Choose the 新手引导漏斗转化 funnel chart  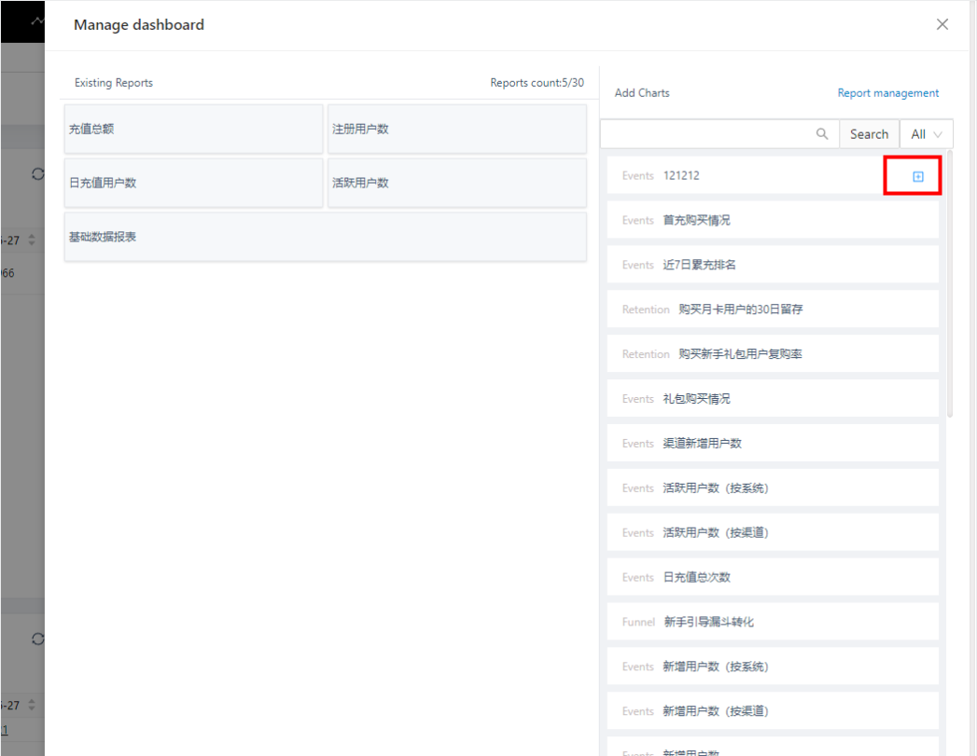(772, 622)
